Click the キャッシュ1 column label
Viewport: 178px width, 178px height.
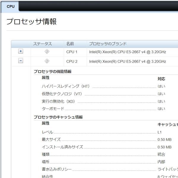click(168, 125)
